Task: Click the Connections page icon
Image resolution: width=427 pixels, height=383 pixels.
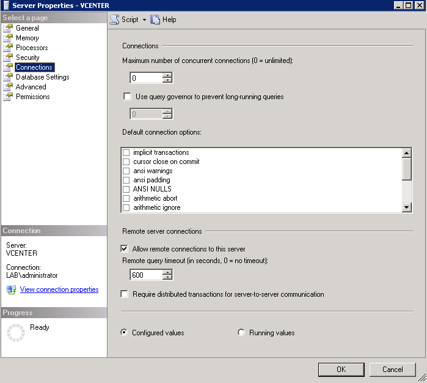Action: (x=8, y=67)
